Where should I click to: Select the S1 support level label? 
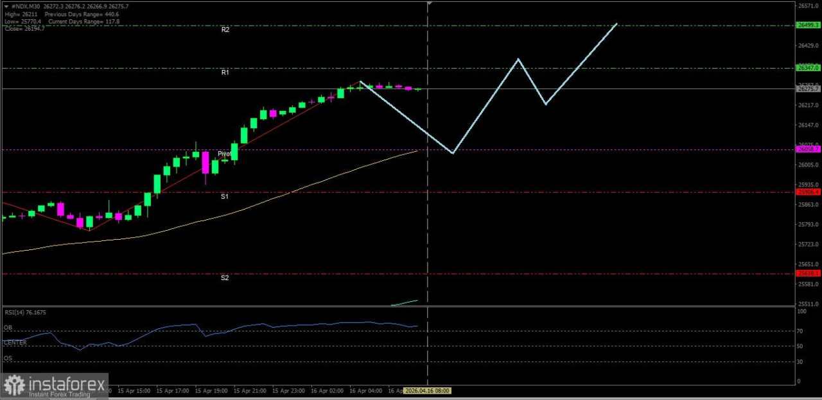pos(224,196)
